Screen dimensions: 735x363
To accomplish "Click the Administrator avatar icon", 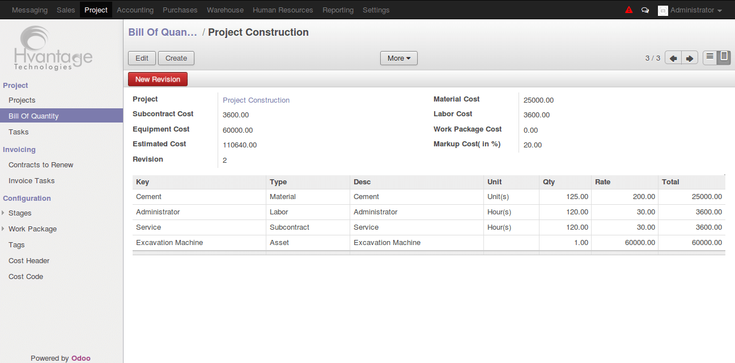I will pos(662,10).
